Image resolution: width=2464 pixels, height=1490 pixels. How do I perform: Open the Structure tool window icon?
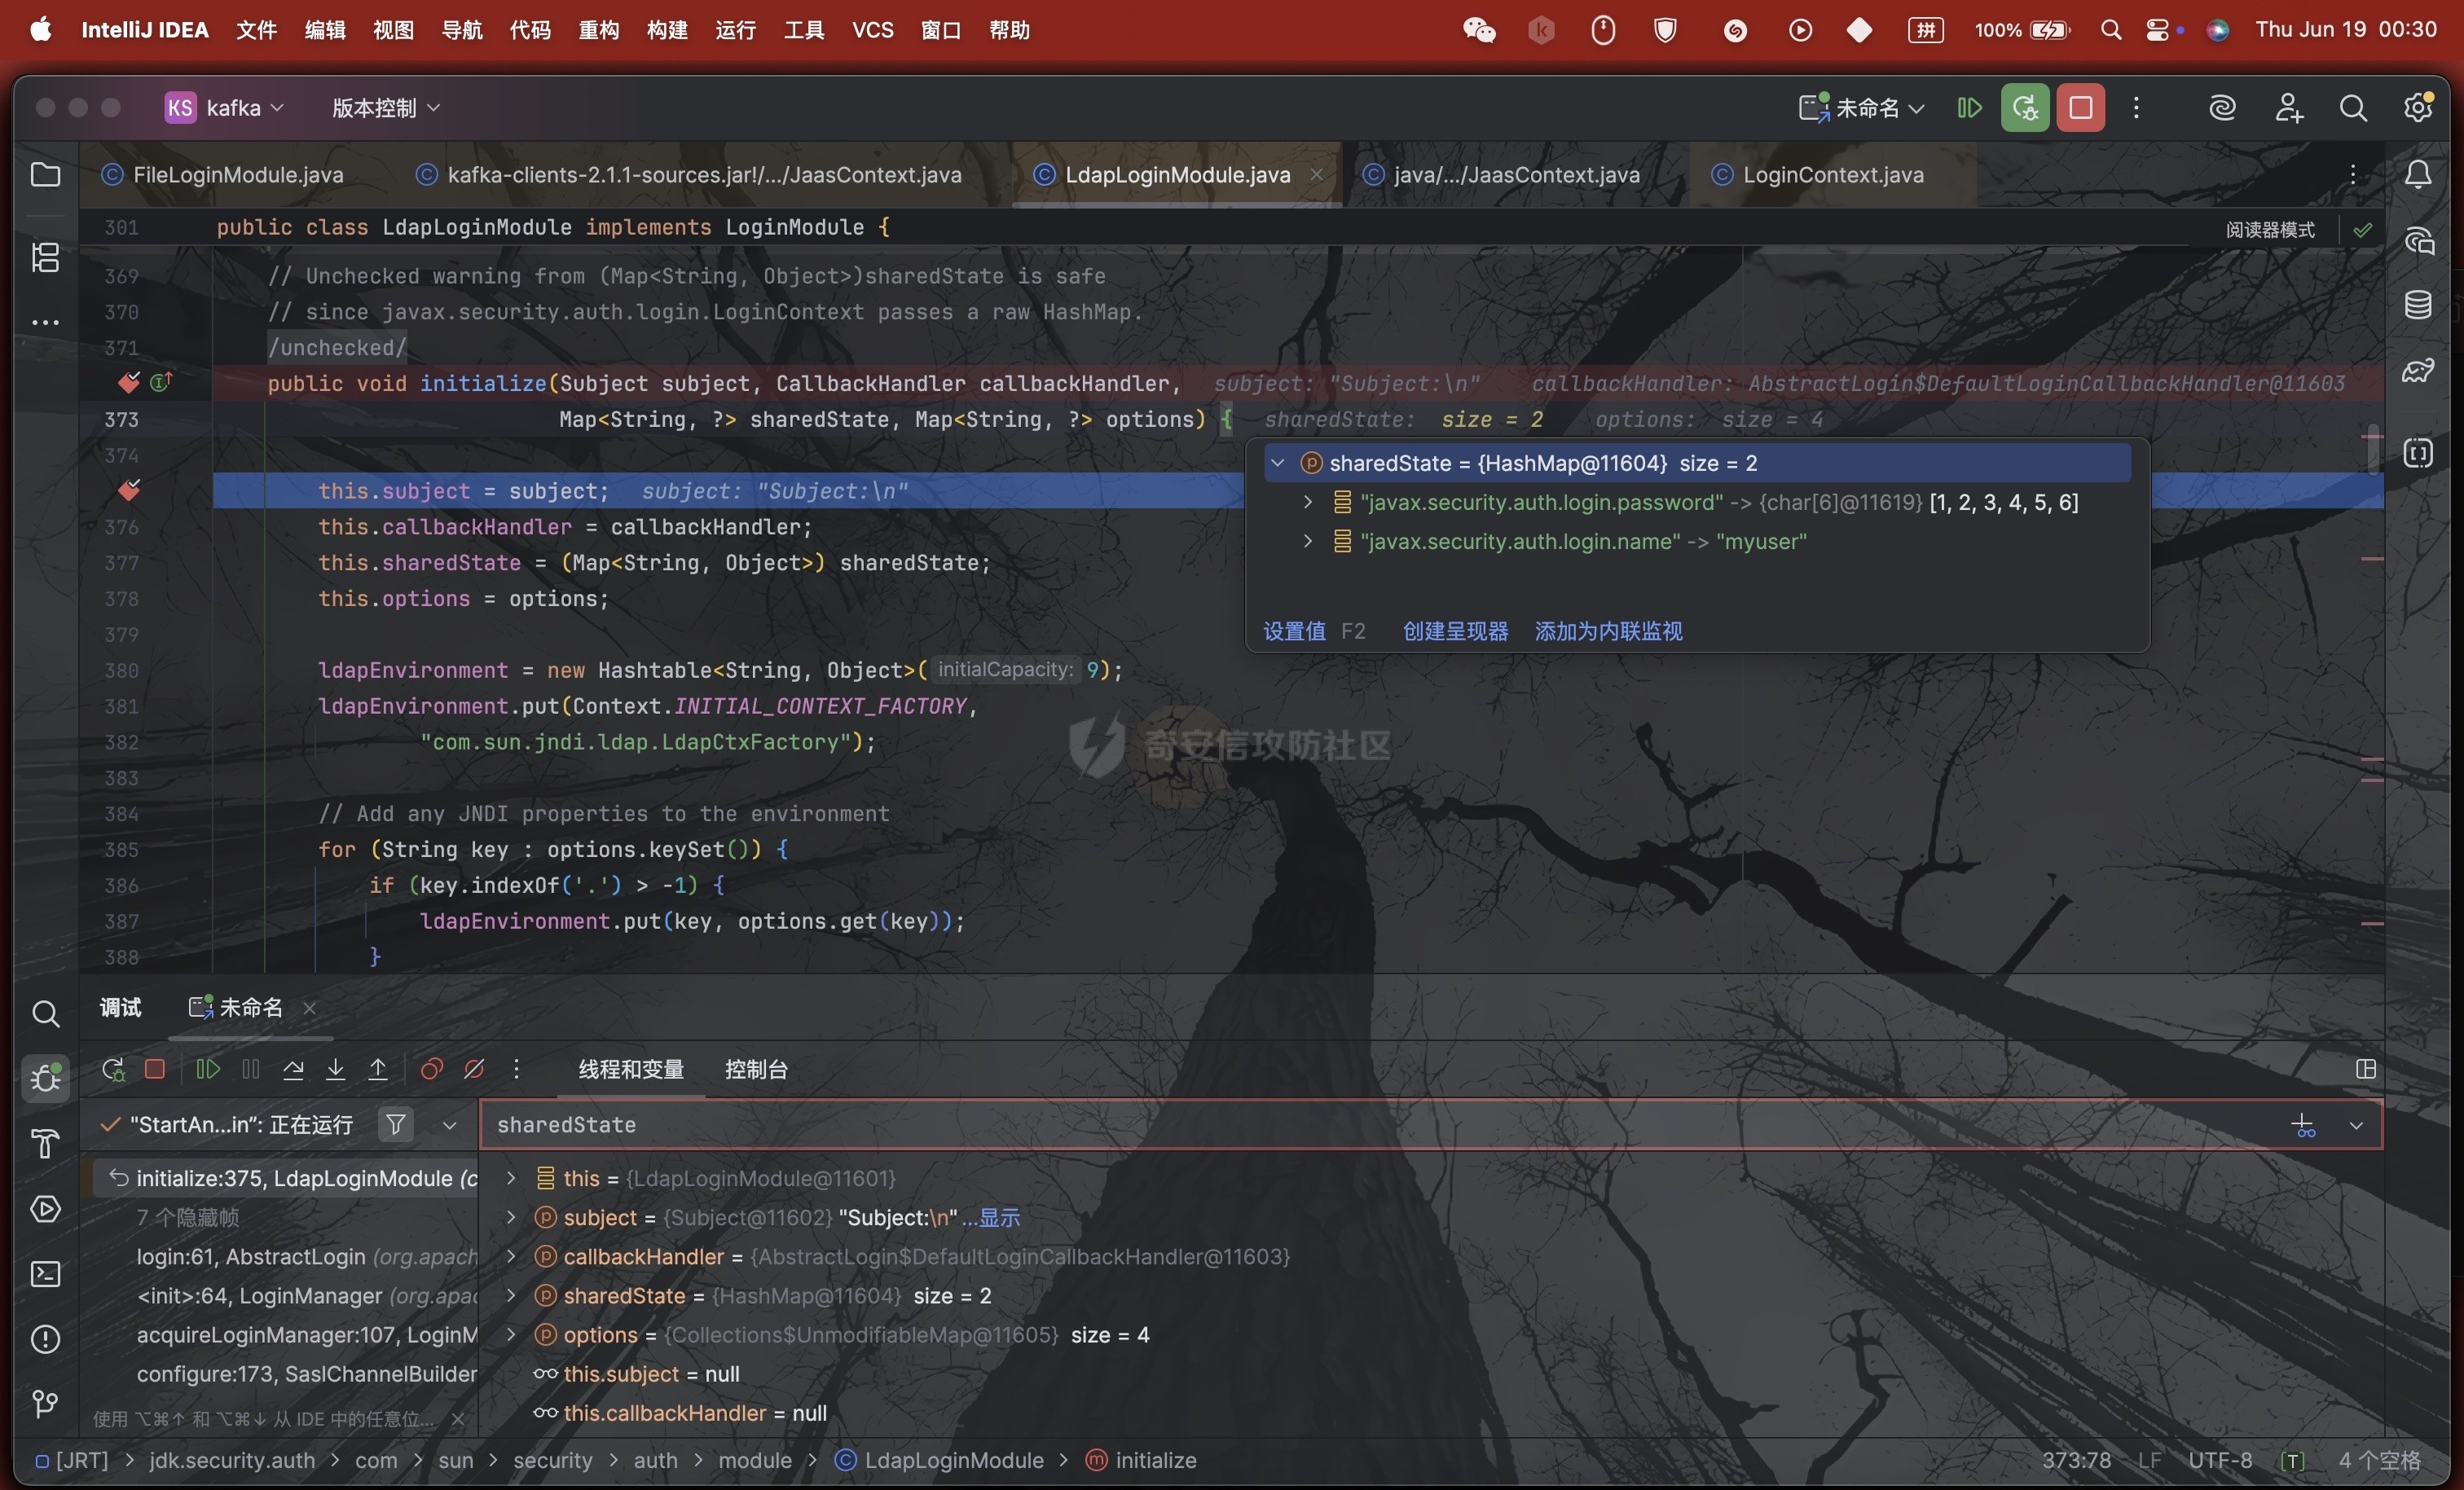click(x=45, y=257)
